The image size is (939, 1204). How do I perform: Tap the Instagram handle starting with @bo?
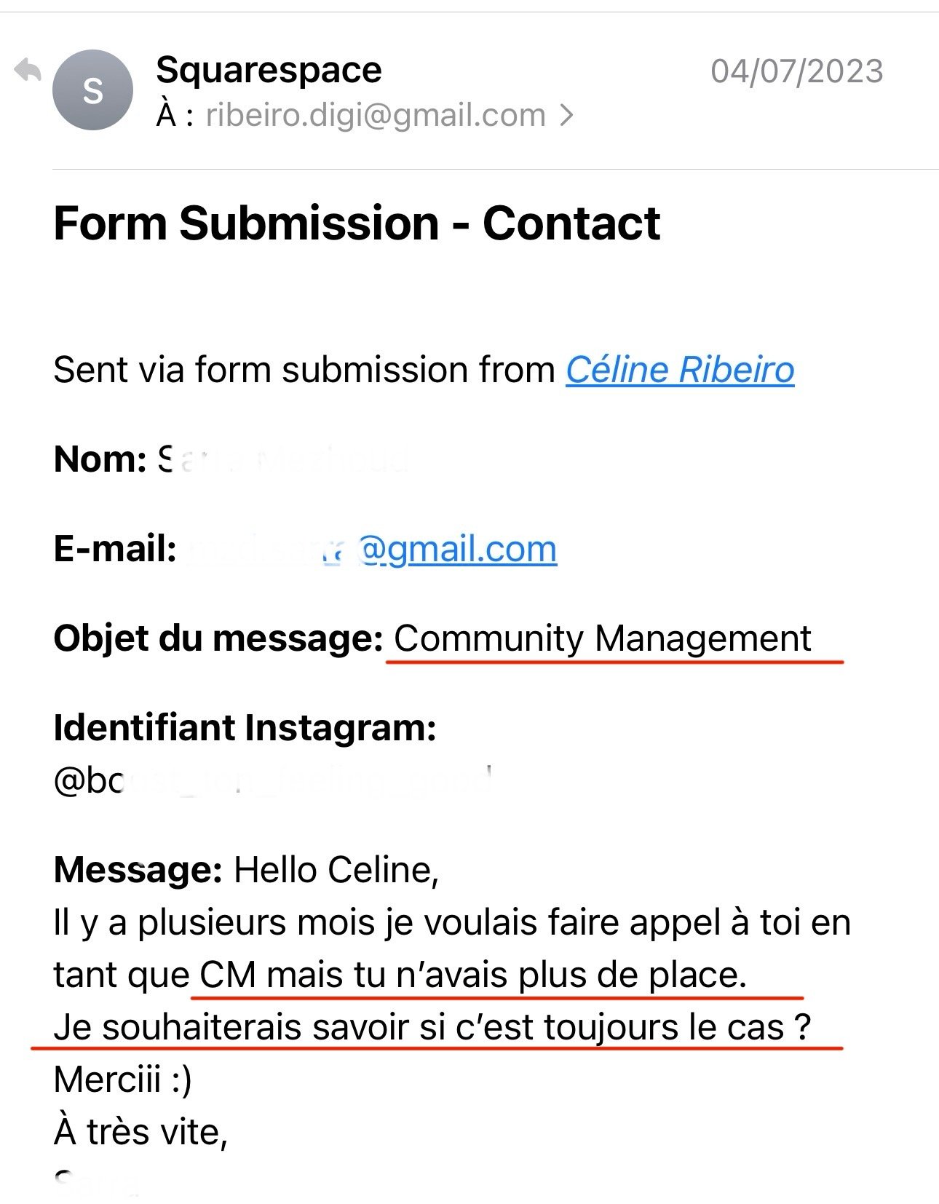coord(273,780)
